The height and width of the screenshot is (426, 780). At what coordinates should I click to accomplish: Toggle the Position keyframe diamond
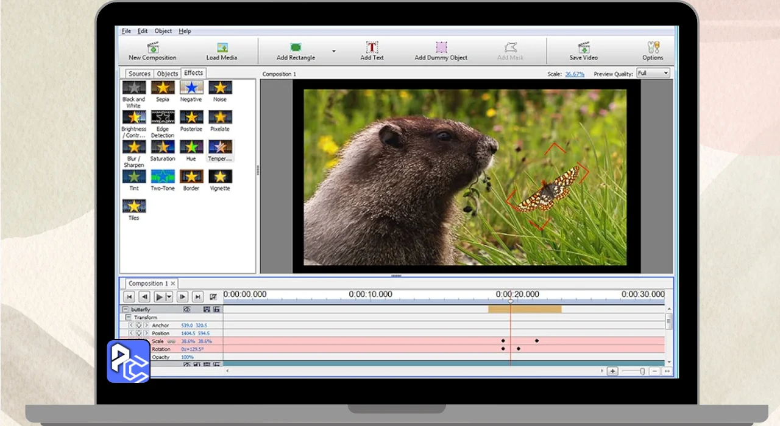(x=138, y=333)
